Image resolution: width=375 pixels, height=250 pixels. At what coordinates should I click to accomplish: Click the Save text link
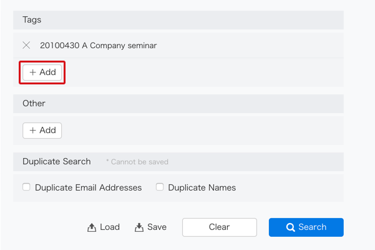pyautogui.click(x=157, y=227)
